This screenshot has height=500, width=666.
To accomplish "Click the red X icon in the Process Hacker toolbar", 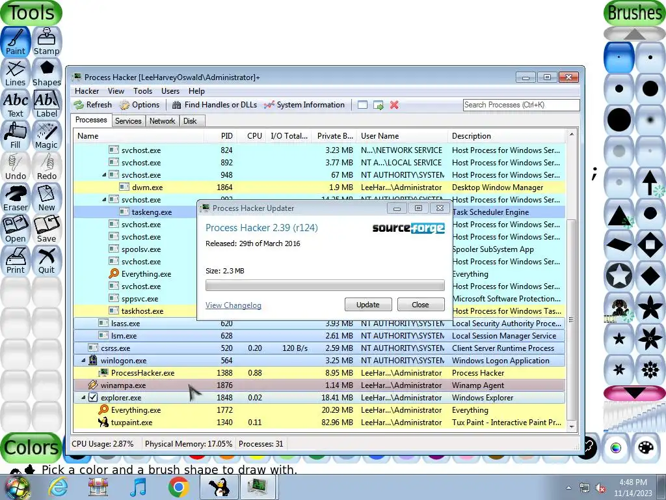I will [394, 105].
